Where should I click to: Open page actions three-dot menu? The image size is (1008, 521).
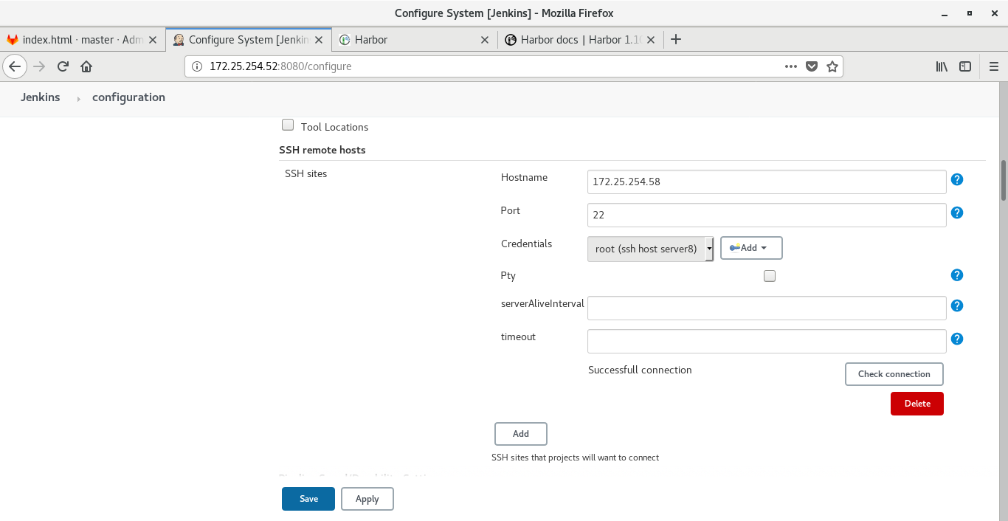(791, 66)
